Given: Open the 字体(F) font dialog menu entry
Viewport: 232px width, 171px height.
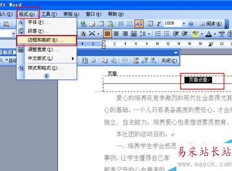Looking at the screenshot, I should pyautogui.click(x=46, y=22).
